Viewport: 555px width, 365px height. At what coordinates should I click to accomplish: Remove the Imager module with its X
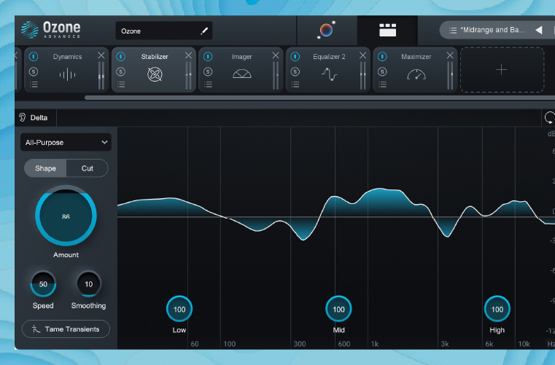[276, 55]
